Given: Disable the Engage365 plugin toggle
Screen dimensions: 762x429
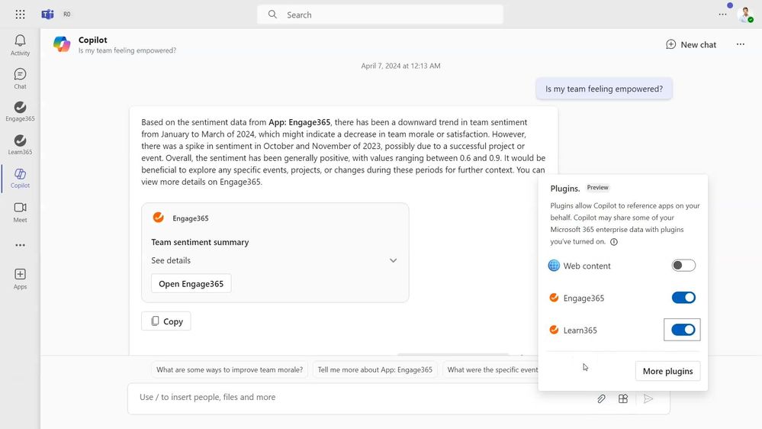Looking at the screenshot, I should point(683,298).
